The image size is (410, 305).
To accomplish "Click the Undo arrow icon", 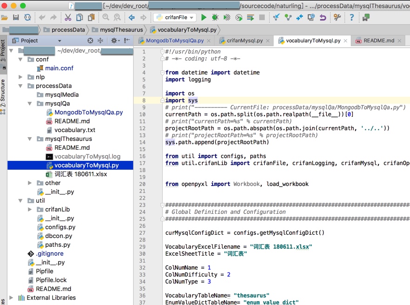I will pyautogui.click(x=42, y=18).
